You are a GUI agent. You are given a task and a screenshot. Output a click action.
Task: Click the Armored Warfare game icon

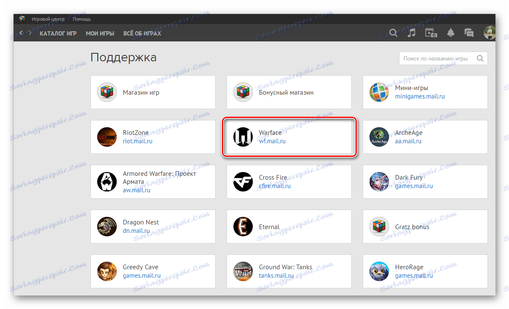[107, 182]
